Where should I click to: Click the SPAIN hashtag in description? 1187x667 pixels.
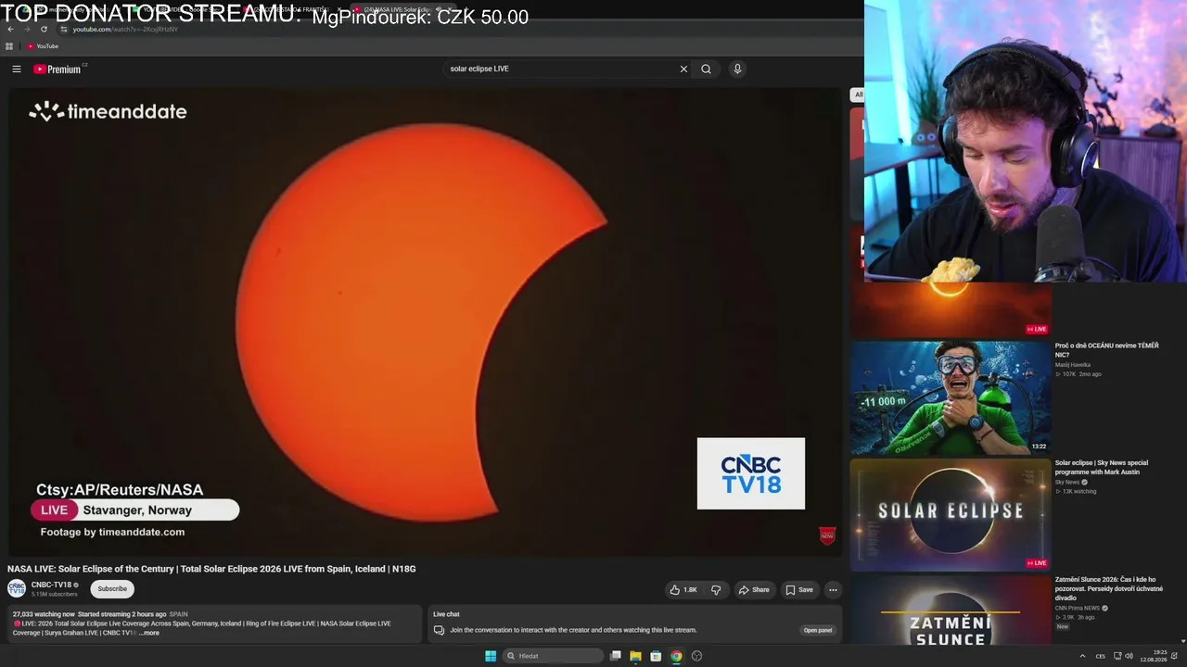point(178,614)
